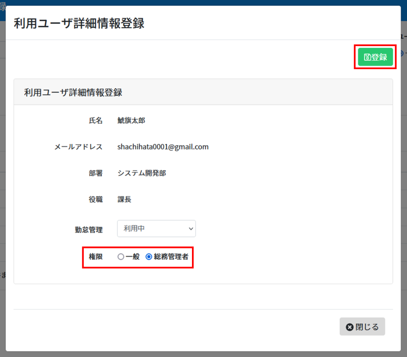Click the メールアドレス field label
Screen dimensions: 407x357
click(x=78, y=147)
